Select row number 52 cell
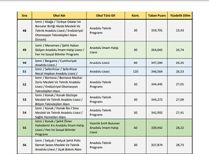Viewport: 209px width, 154px height. pos(24,84)
